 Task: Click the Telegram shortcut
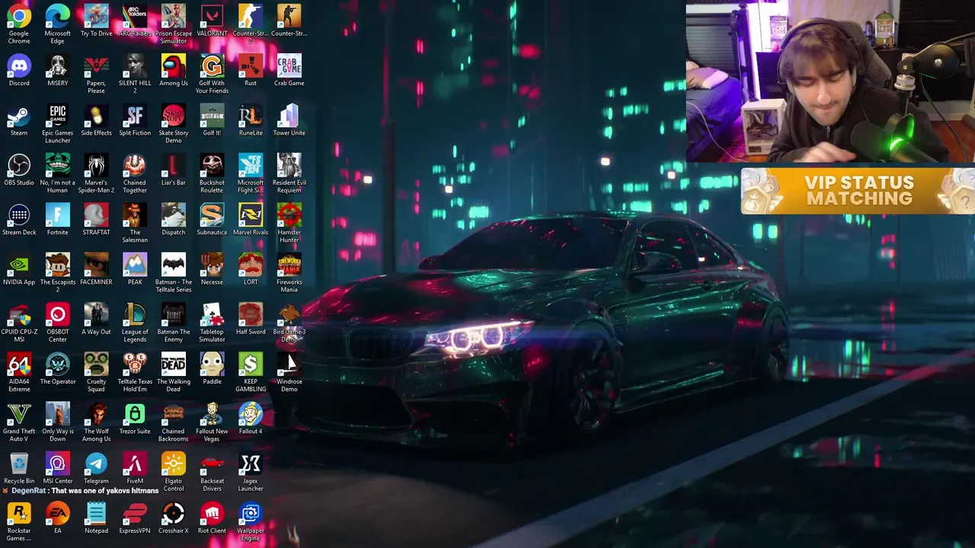click(96, 467)
